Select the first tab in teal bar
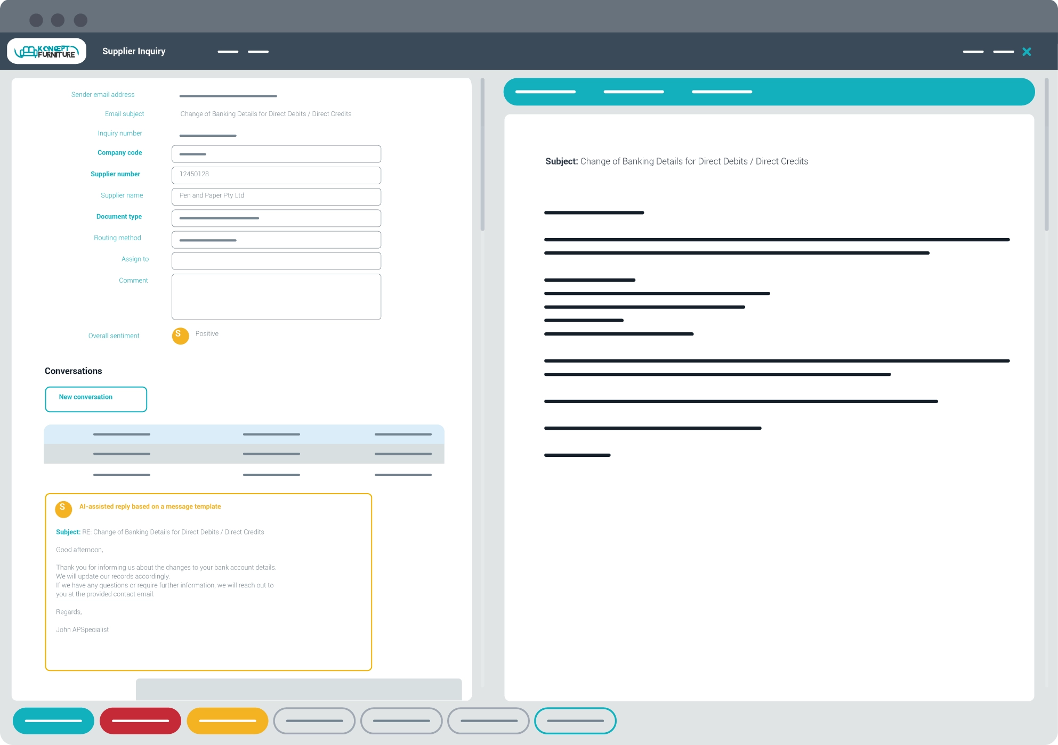The image size is (1058, 745). pos(545,92)
